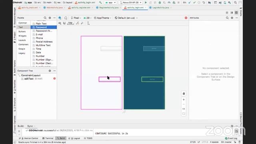Open the Logcat tool window
The image size is (256, 144).
[74, 138]
